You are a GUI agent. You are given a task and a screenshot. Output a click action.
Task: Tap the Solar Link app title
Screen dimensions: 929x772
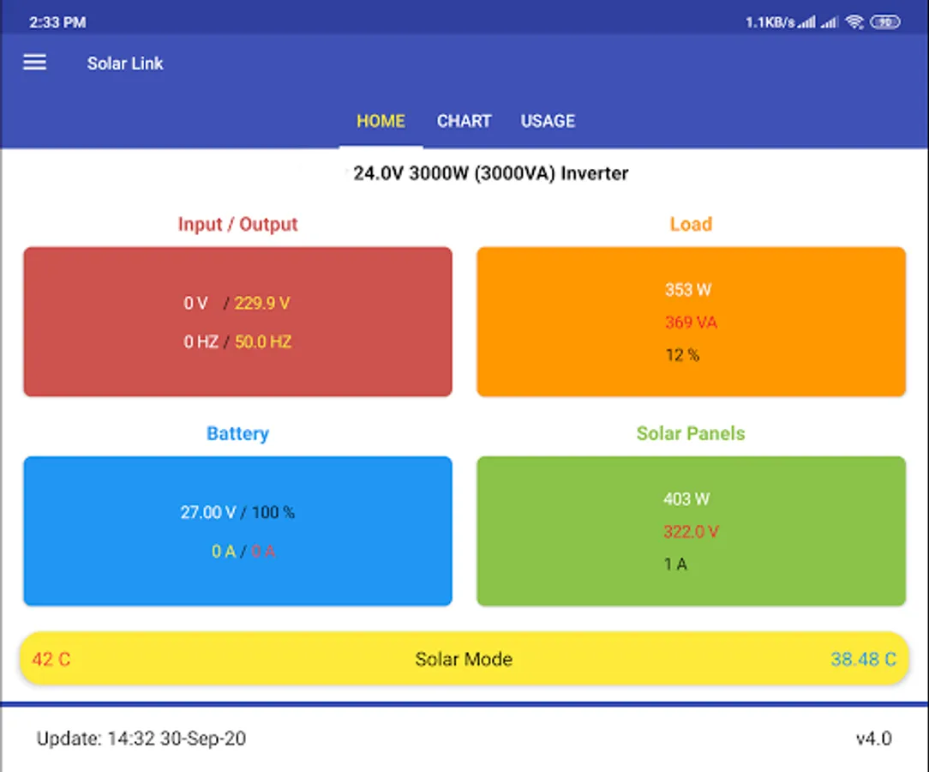click(x=125, y=63)
